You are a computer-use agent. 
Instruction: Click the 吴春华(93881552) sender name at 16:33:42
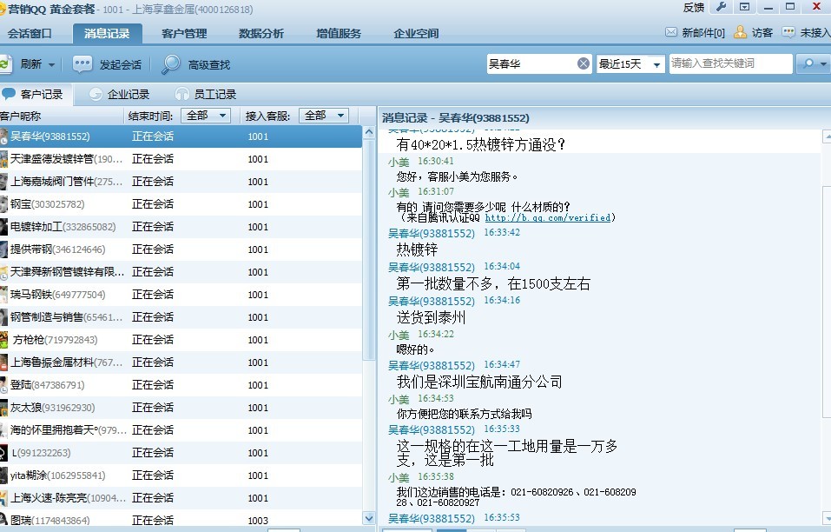[x=432, y=233]
